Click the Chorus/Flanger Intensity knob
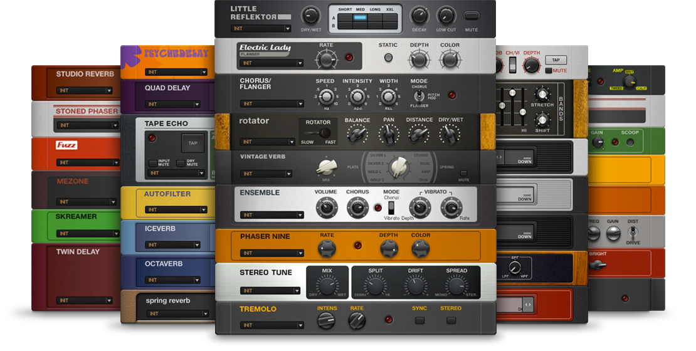 [357, 96]
